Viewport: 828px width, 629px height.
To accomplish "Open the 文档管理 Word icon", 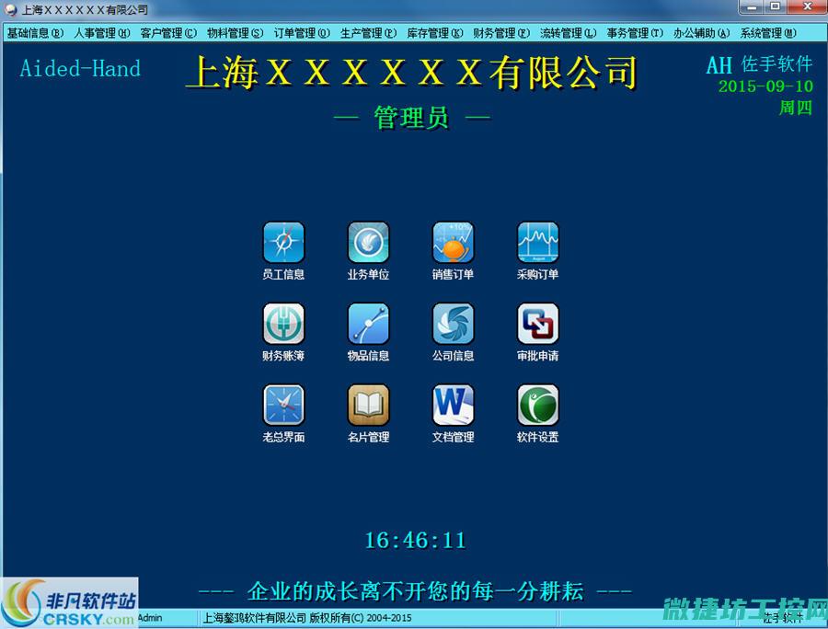I will 453,405.
